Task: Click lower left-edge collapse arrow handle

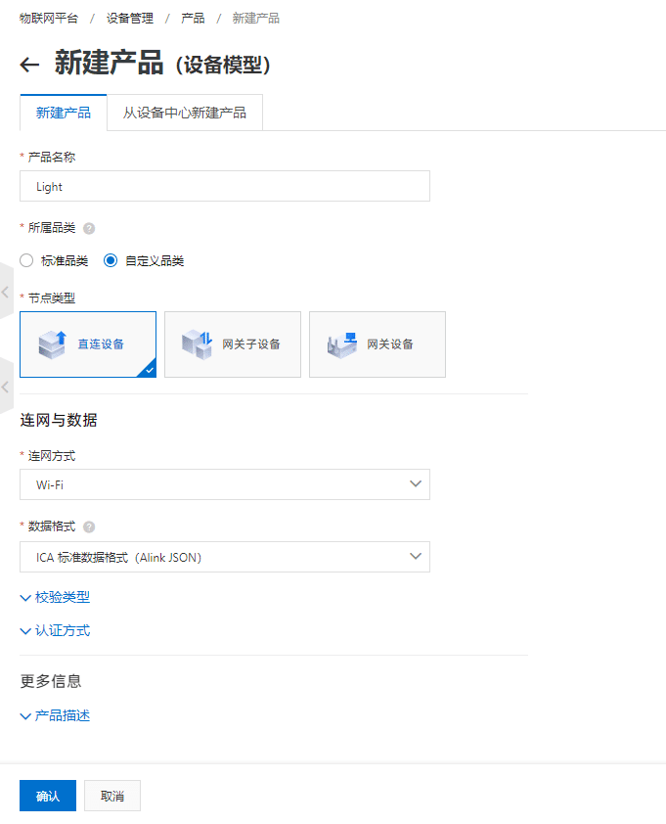Action: 5,388
